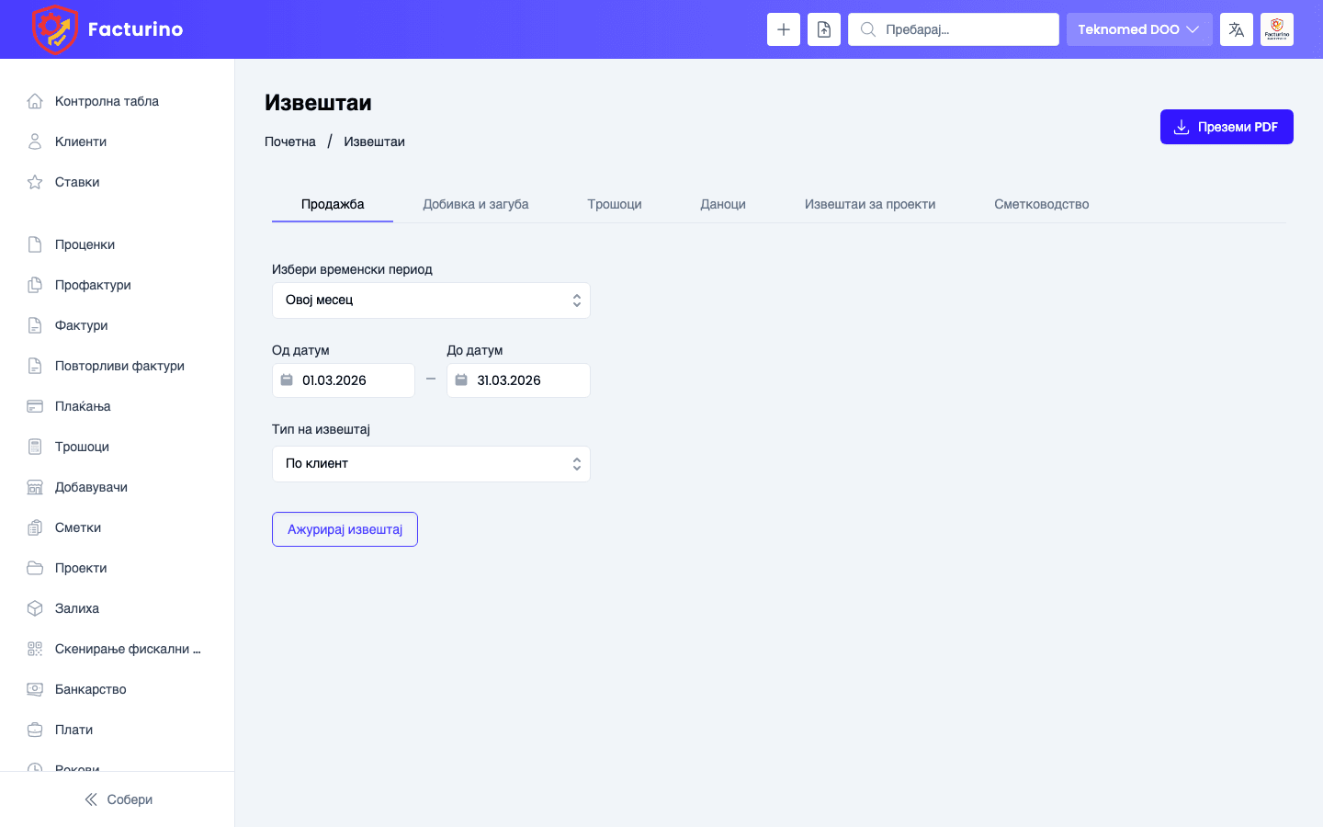Open Фактури from the sidebar icon

35,324
